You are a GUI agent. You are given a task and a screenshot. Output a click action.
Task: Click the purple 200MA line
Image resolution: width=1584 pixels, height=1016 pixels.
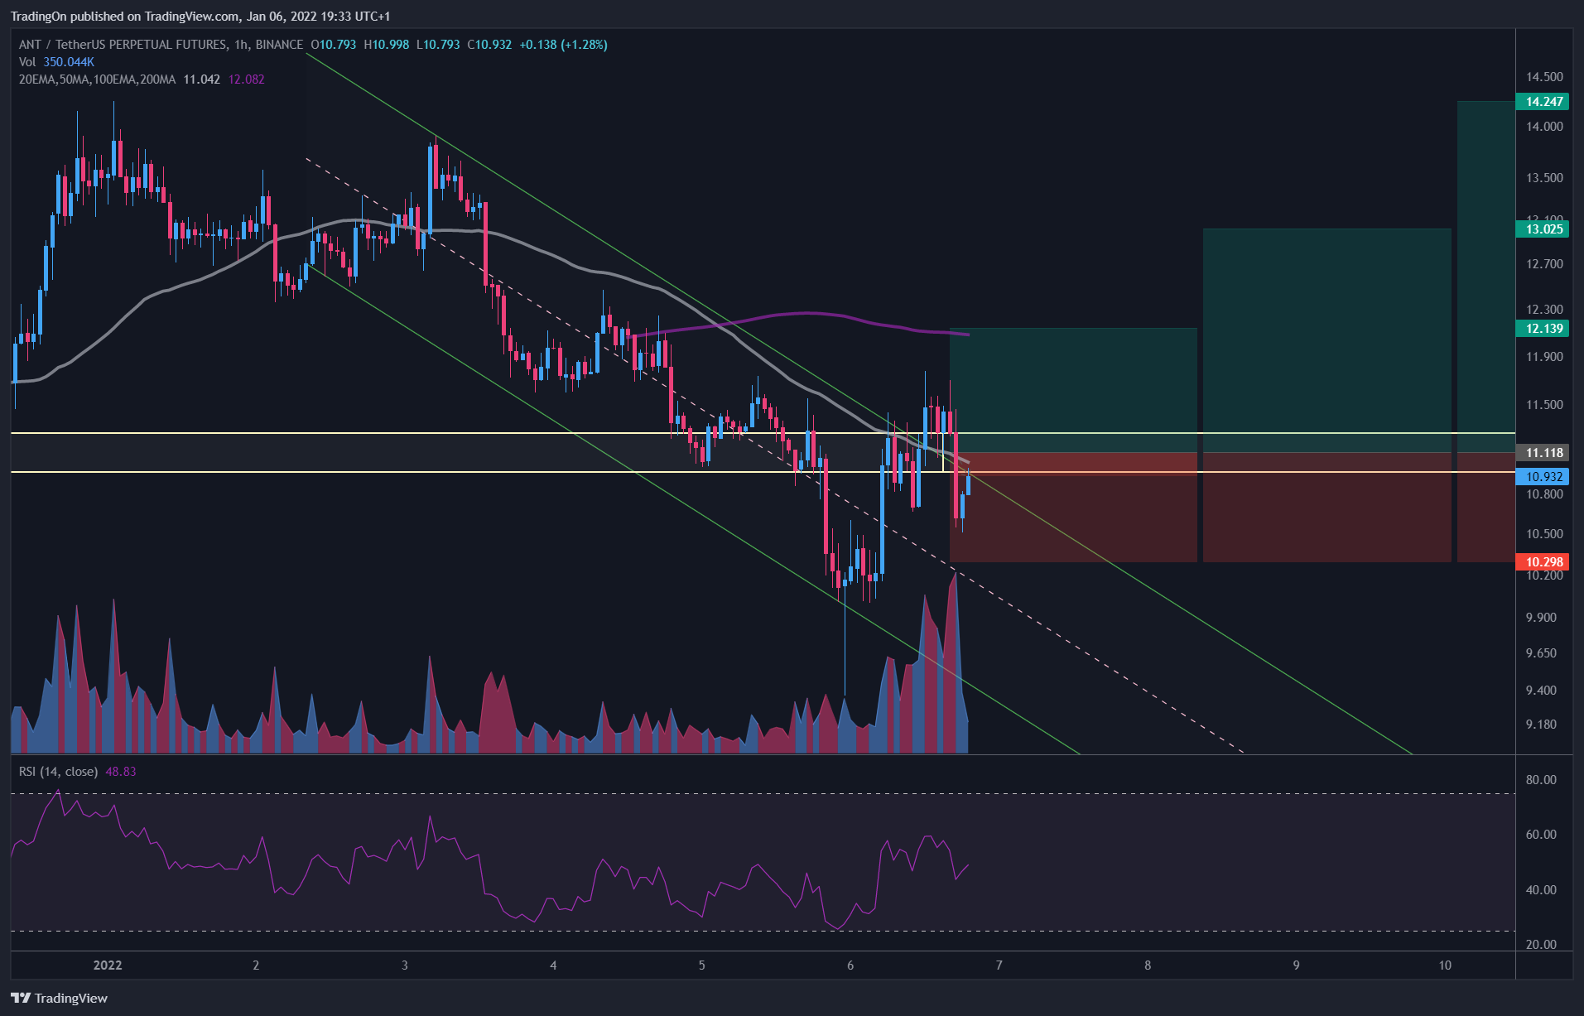click(807, 313)
